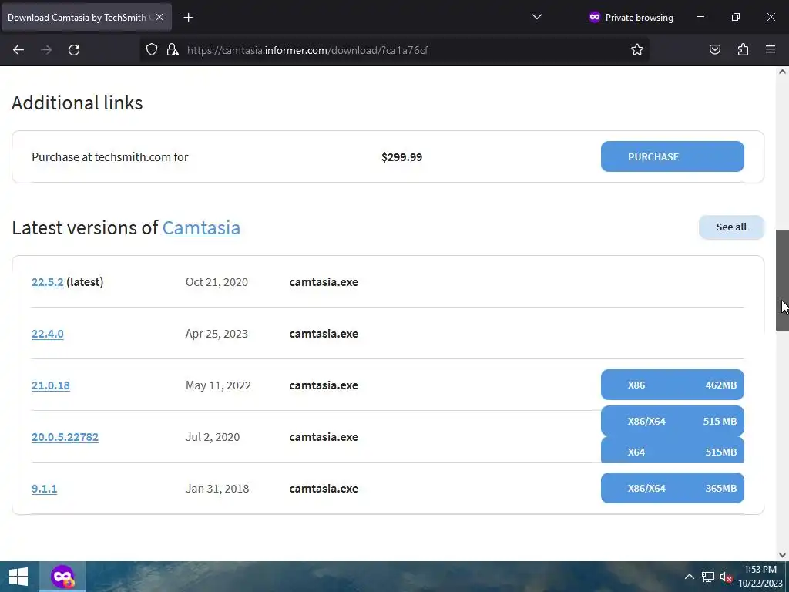
Task: Click the Private browsing indicator
Action: tap(631, 17)
